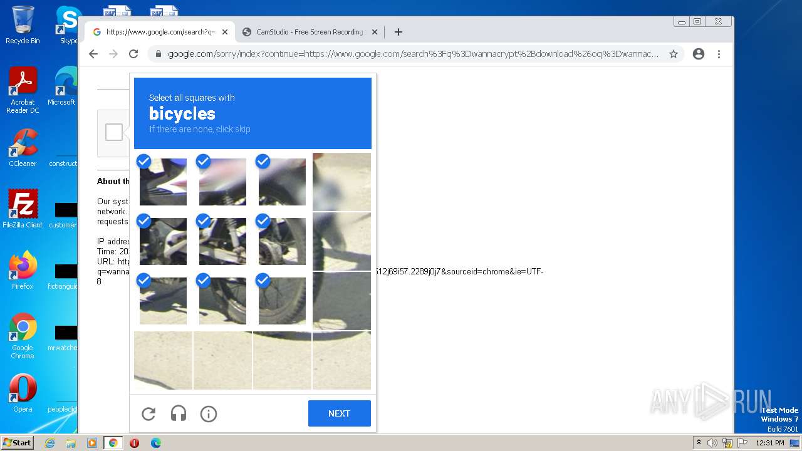Open the Edge taskbar icon

[x=156, y=443]
